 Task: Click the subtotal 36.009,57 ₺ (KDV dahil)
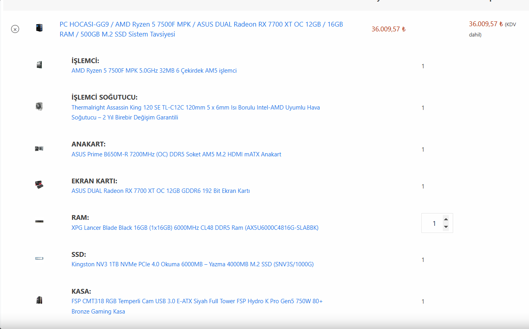coord(492,29)
